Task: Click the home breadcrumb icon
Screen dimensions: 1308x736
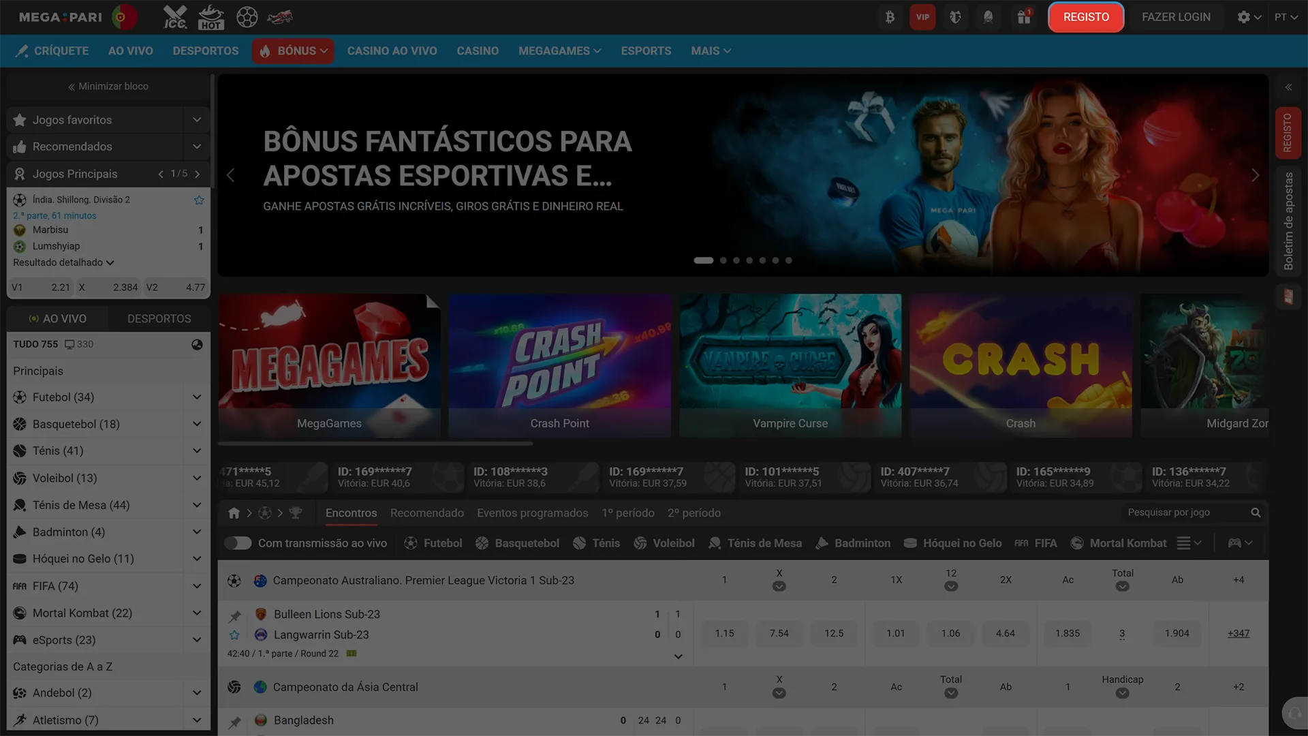Action: [234, 513]
